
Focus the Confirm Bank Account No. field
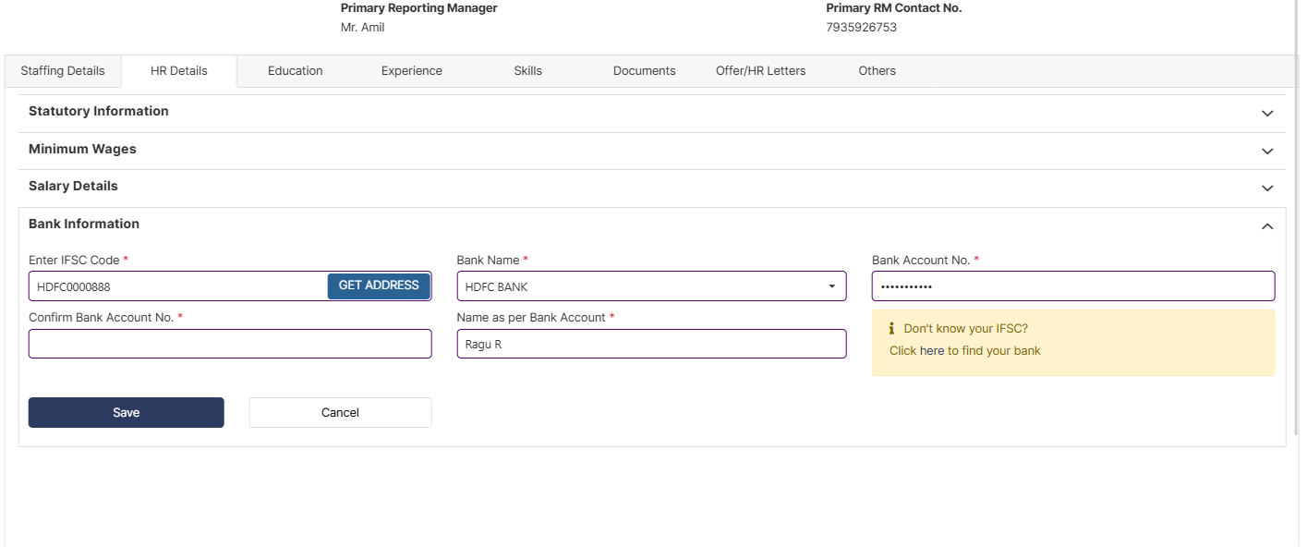tap(230, 344)
